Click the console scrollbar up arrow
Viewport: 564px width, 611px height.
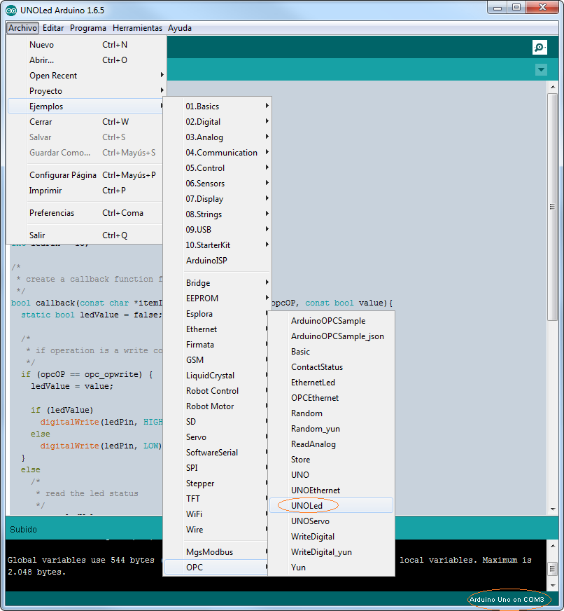point(553,546)
